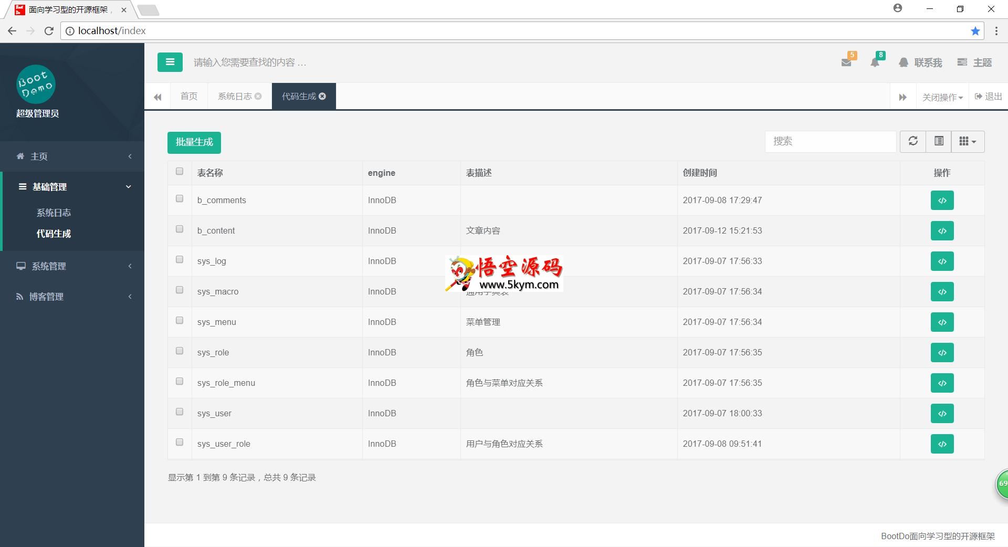Toggle the table card view icon
1008x547 pixels.
coord(939,141)
